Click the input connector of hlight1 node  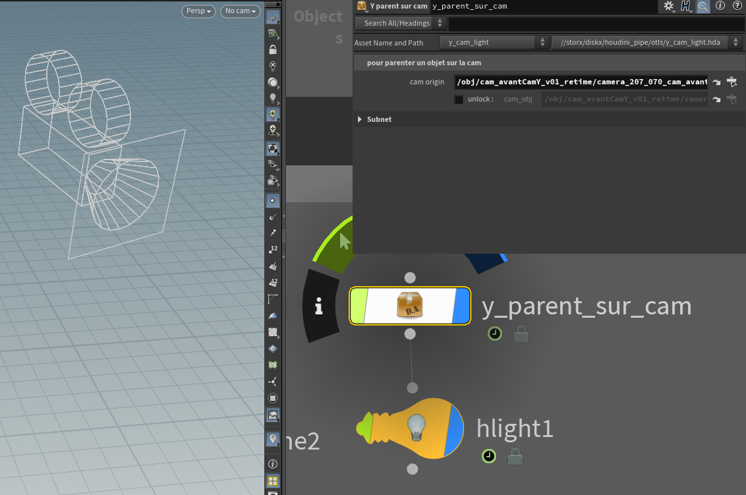413,388
